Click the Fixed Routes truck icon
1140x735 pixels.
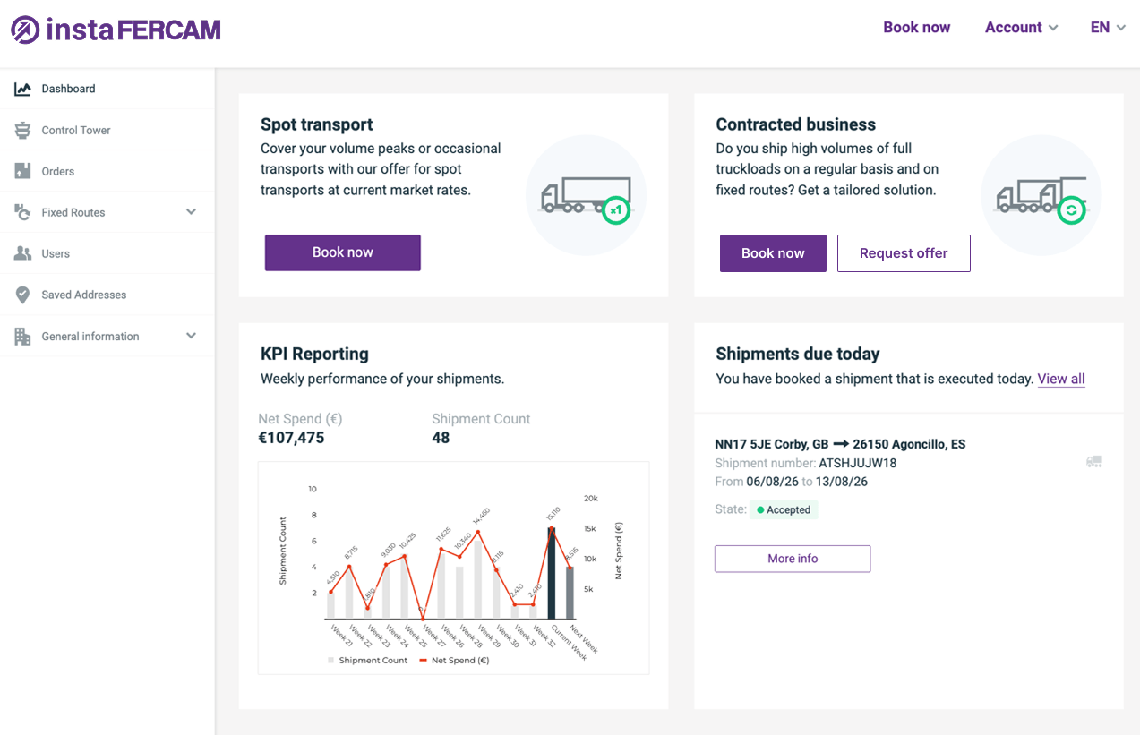pos(22,212)
